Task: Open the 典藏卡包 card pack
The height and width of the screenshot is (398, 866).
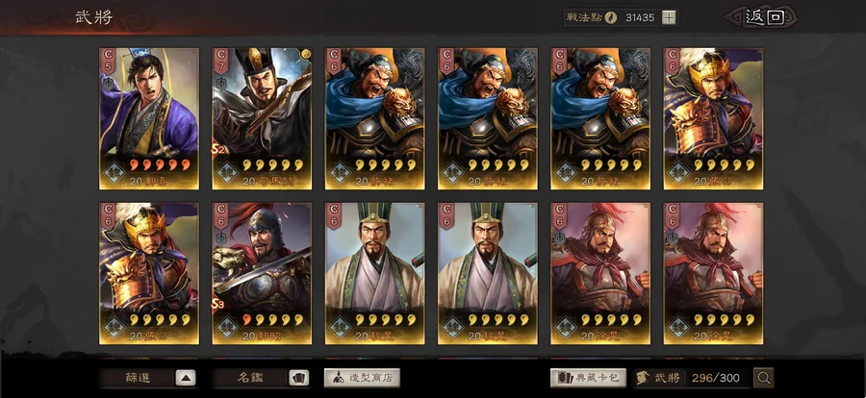Action: click(x=589, y=378)
